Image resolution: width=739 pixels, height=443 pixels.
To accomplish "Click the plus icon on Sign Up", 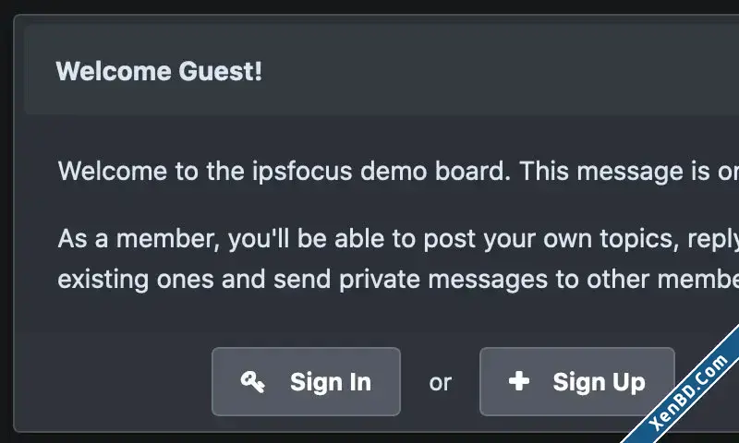I will 519,381.
